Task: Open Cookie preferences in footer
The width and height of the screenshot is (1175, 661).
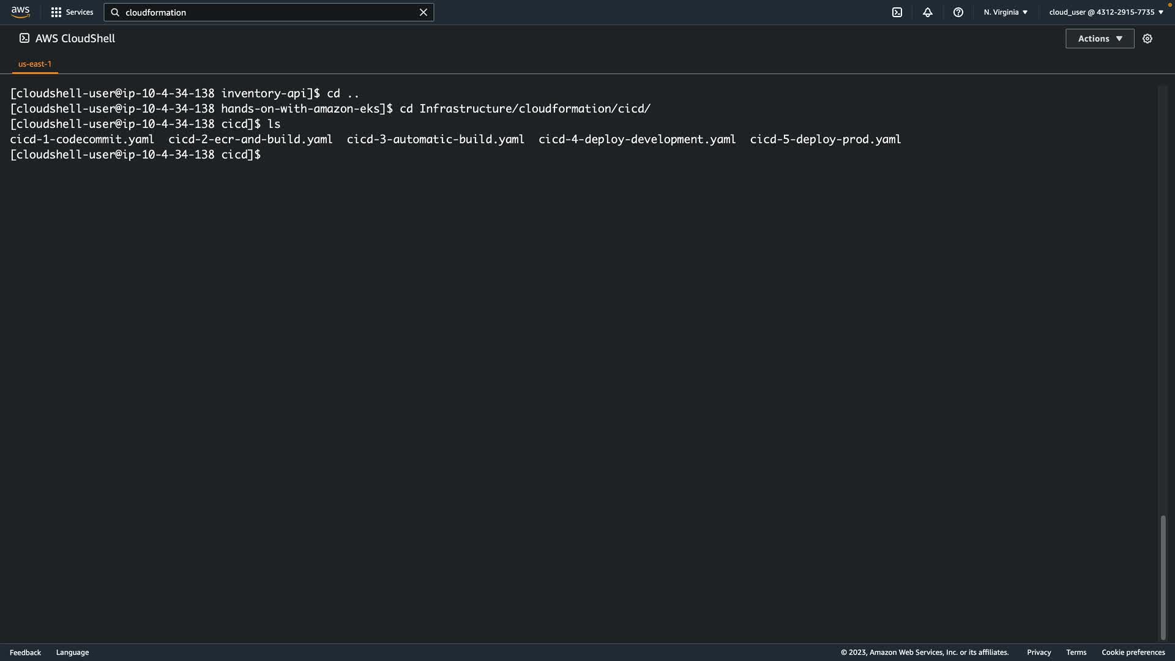Action: [x=1133, y=652]
